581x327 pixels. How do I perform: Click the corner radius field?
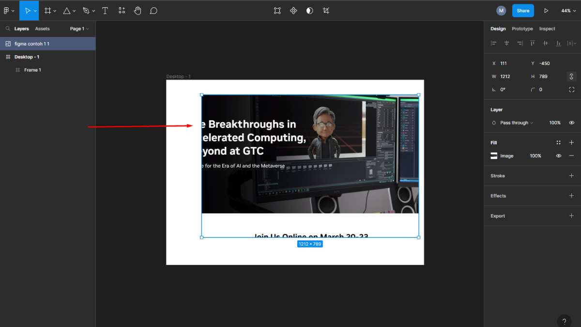tap(546, 90)
